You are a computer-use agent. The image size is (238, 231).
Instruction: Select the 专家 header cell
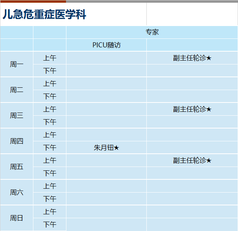click(152, 32)
